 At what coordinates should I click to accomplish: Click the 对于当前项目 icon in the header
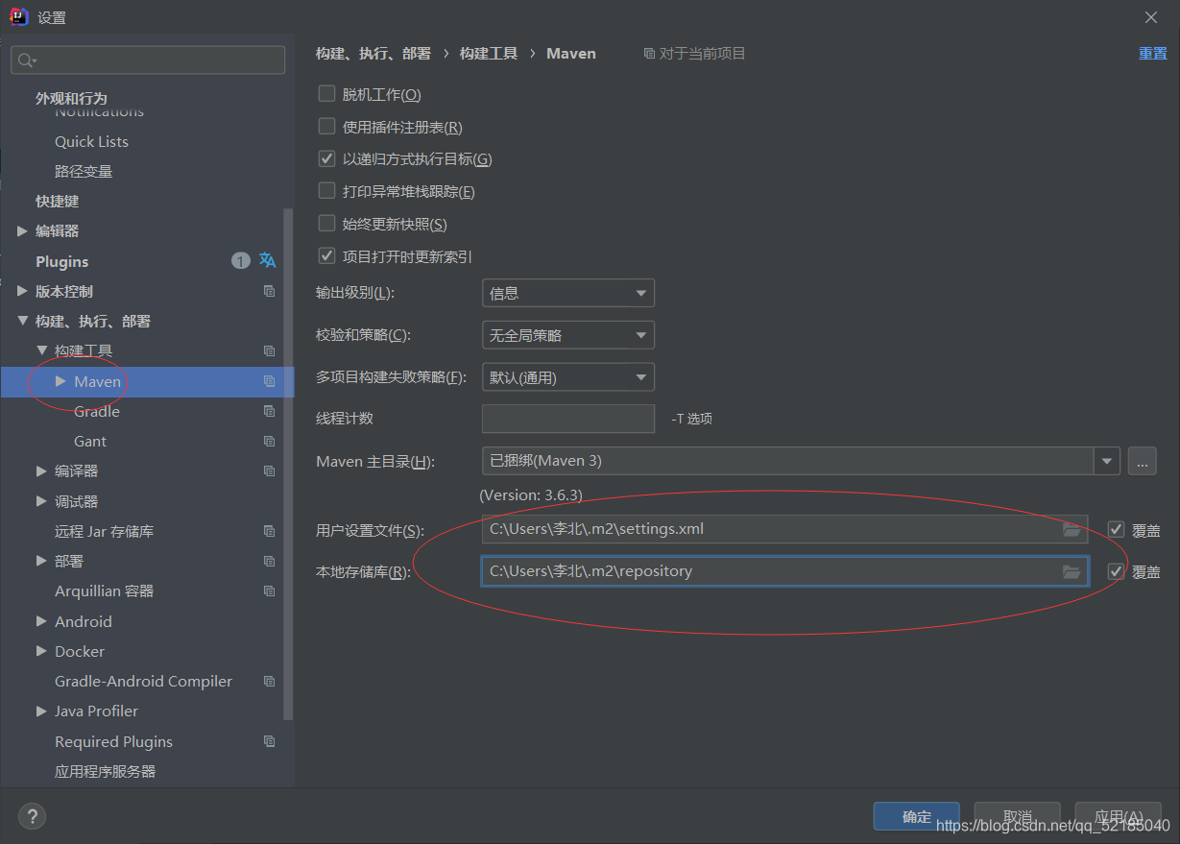point(649,54)
